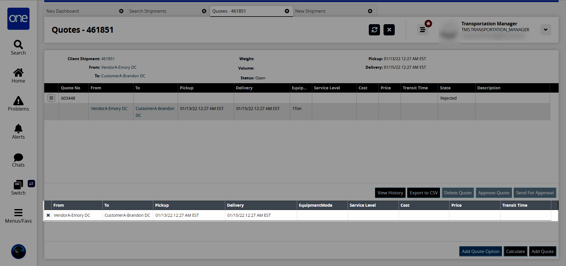Click Add Quote Option
Screen dimensions: 566x266
pyautogui.click(x=481, y=252)
